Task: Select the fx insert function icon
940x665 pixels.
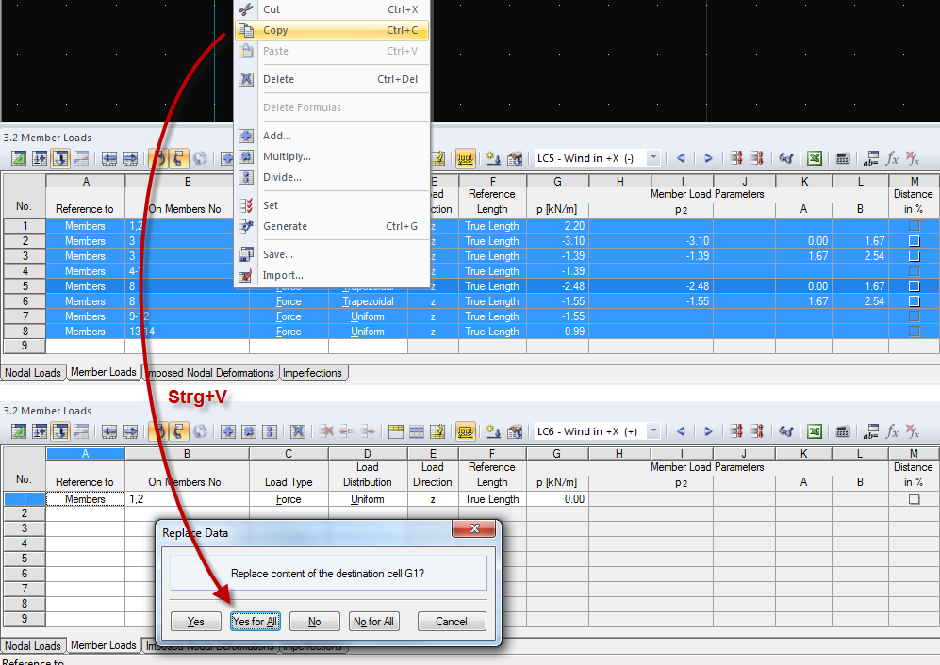Action: [893, 157]
